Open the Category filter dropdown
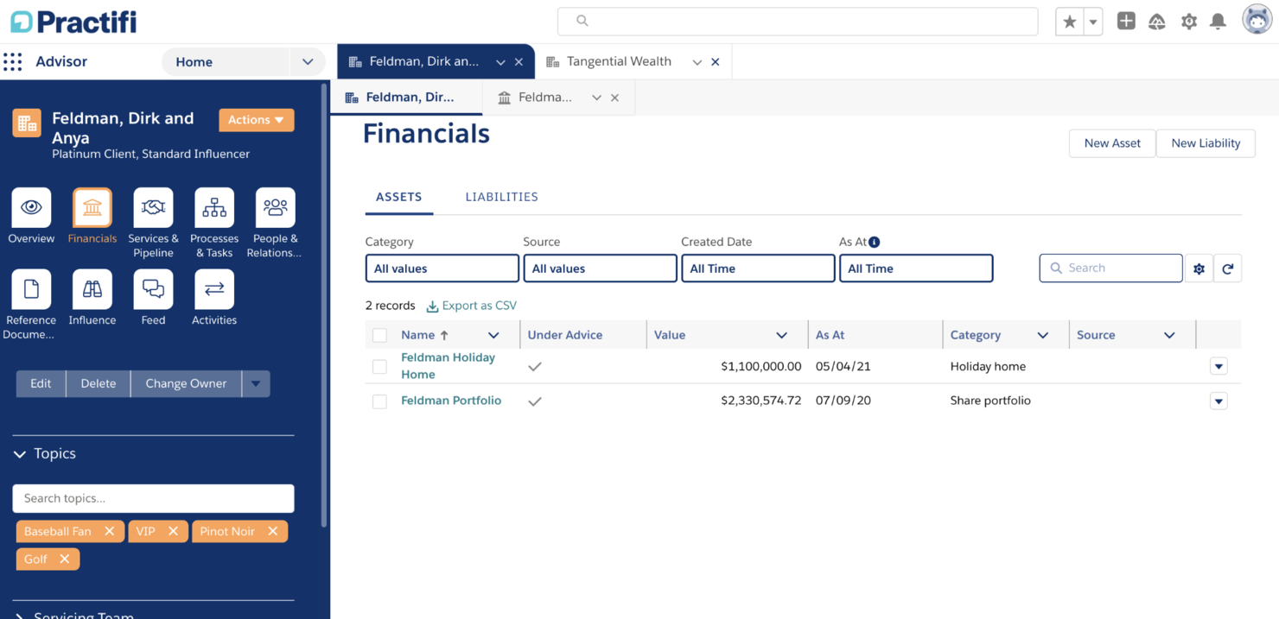This screenshot has height=619, width=1279. click(442, 268)
